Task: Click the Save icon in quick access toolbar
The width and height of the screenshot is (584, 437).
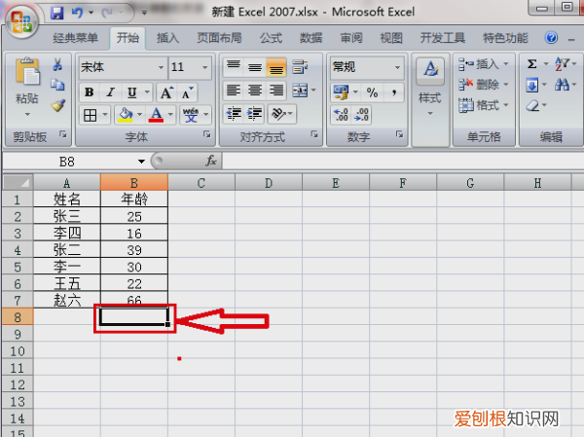Action: pos(56,14)
